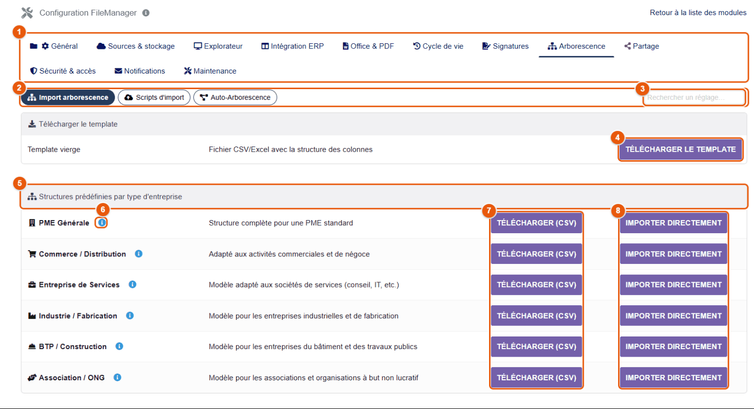
Task: Click Retour à la liste des modules link
Action: point(698,13)
